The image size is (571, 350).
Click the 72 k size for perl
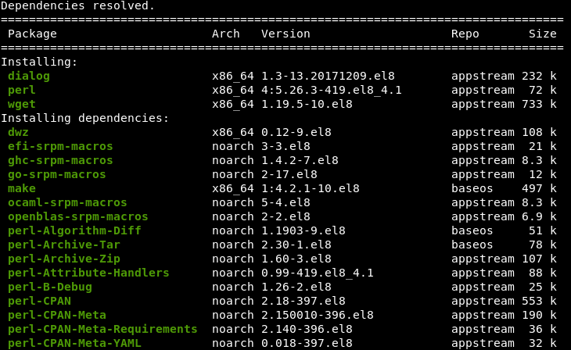(x=543, y=90)
